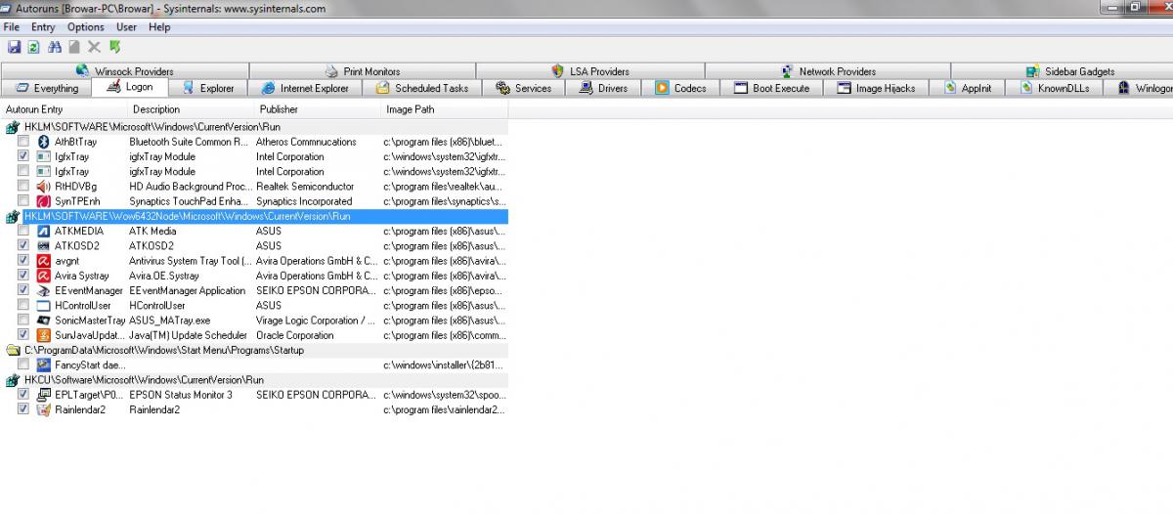Click the Jump to entry green arrow icon
Viewport: 1173px width, 514px height.
114,47
